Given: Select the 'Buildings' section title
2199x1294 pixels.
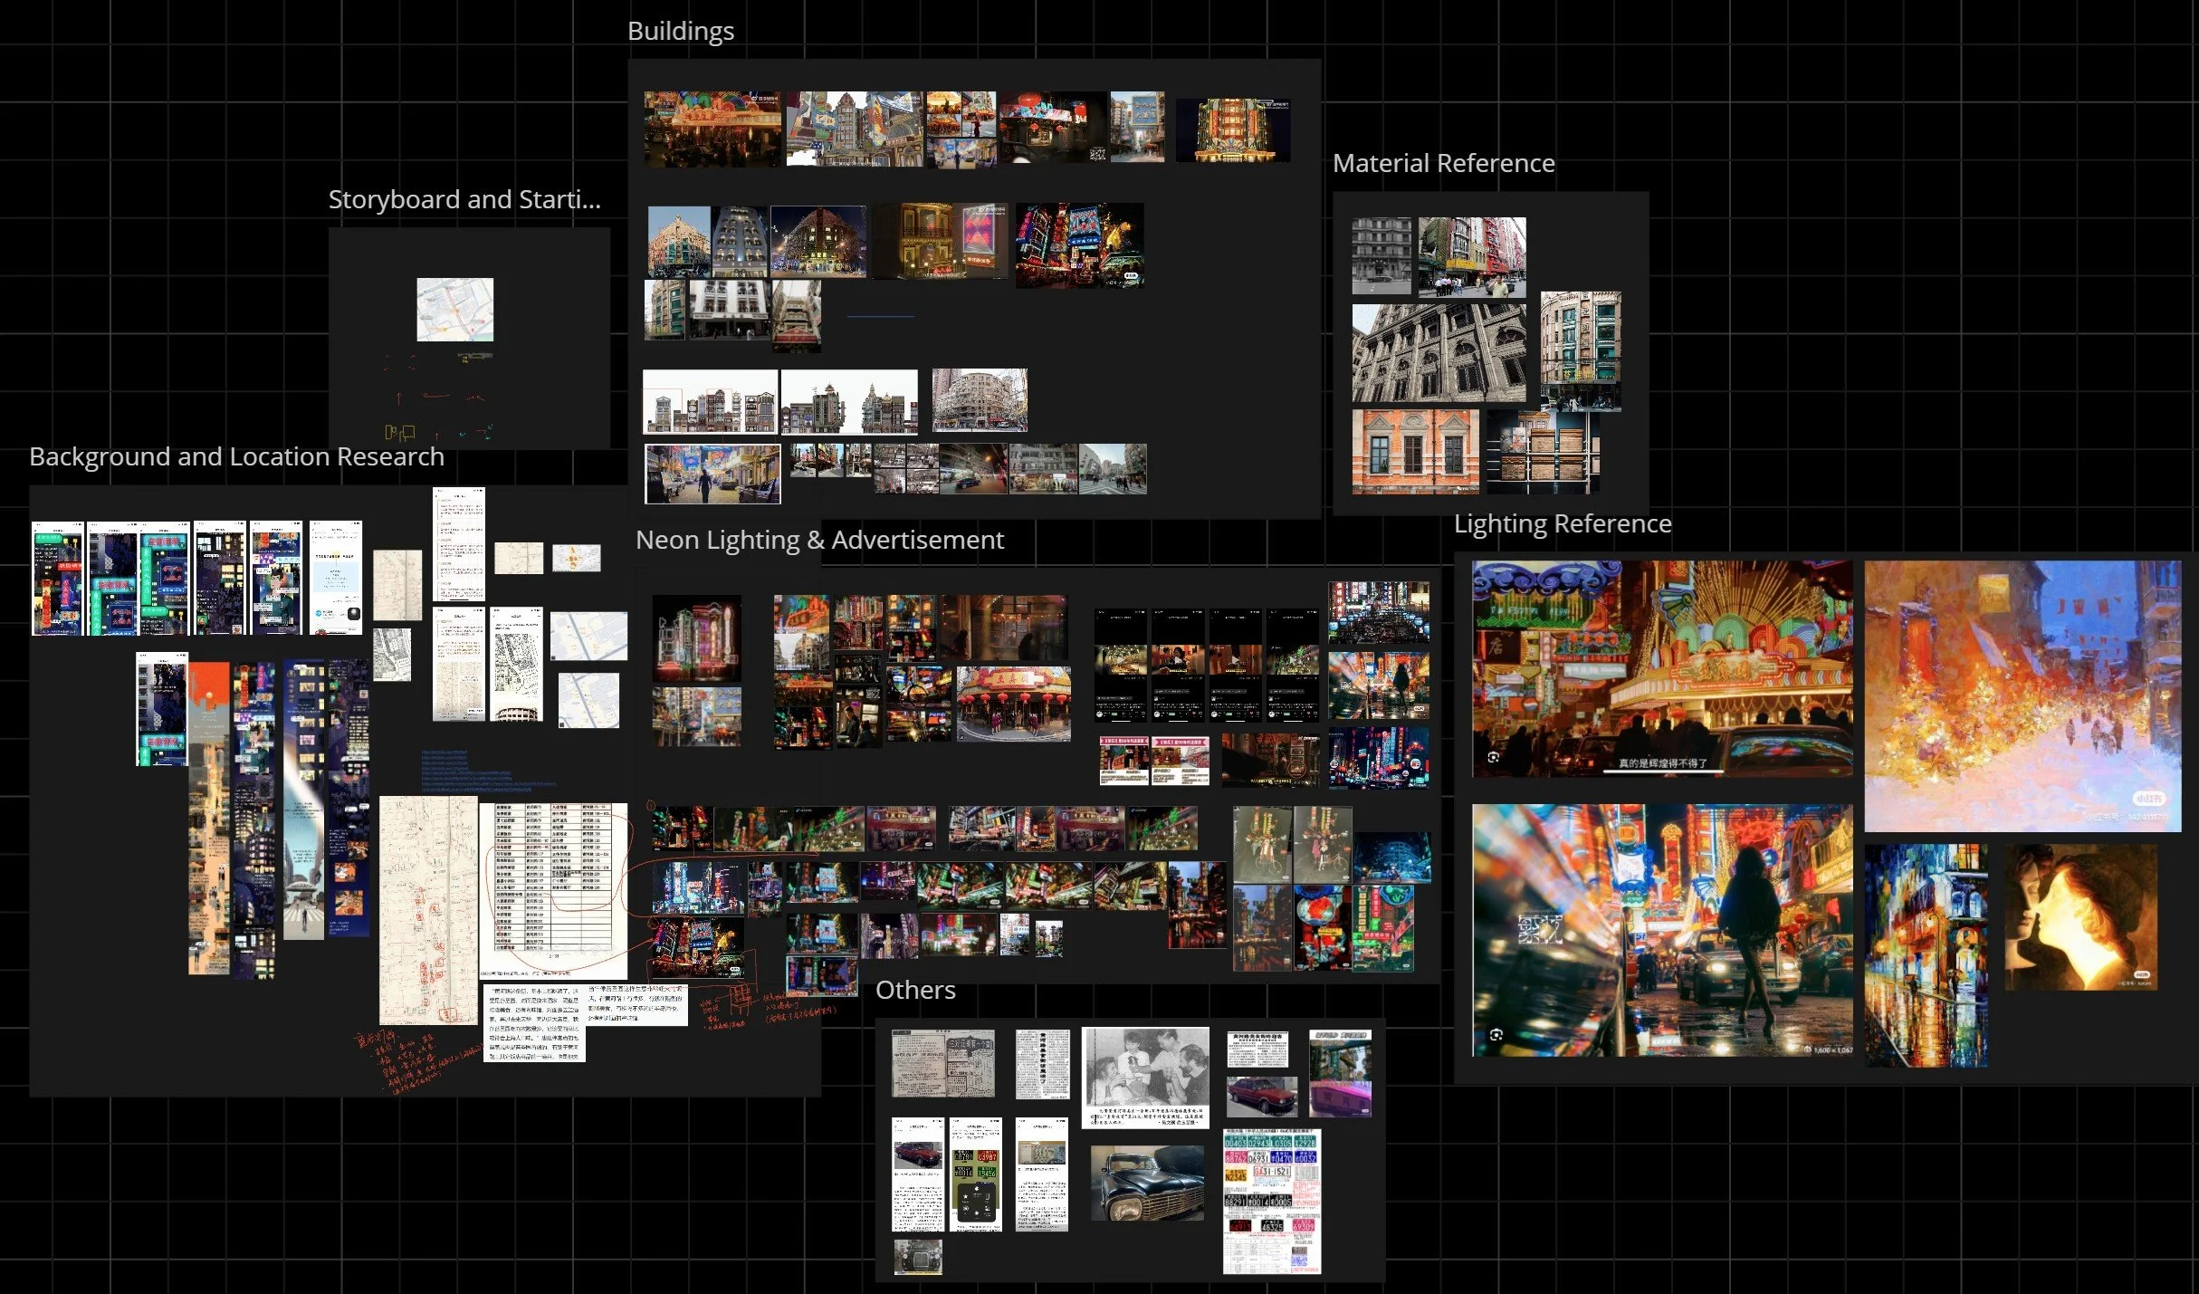Looking at the screenshot, I should (x=680, y=32).
